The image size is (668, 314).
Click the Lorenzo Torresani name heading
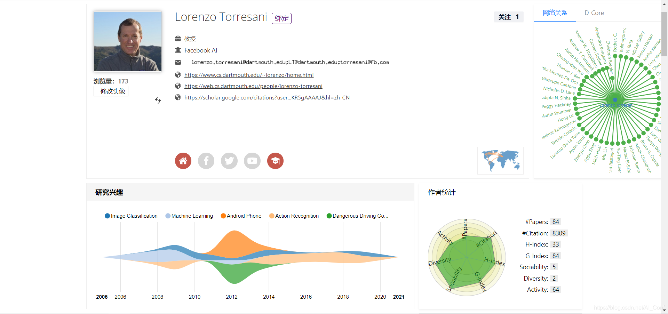pos(221,17)
